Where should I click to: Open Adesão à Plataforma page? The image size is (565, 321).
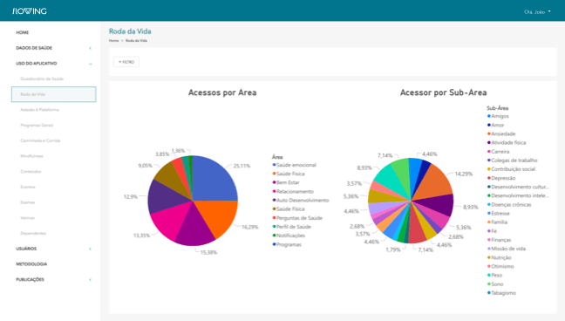[39, 110]
